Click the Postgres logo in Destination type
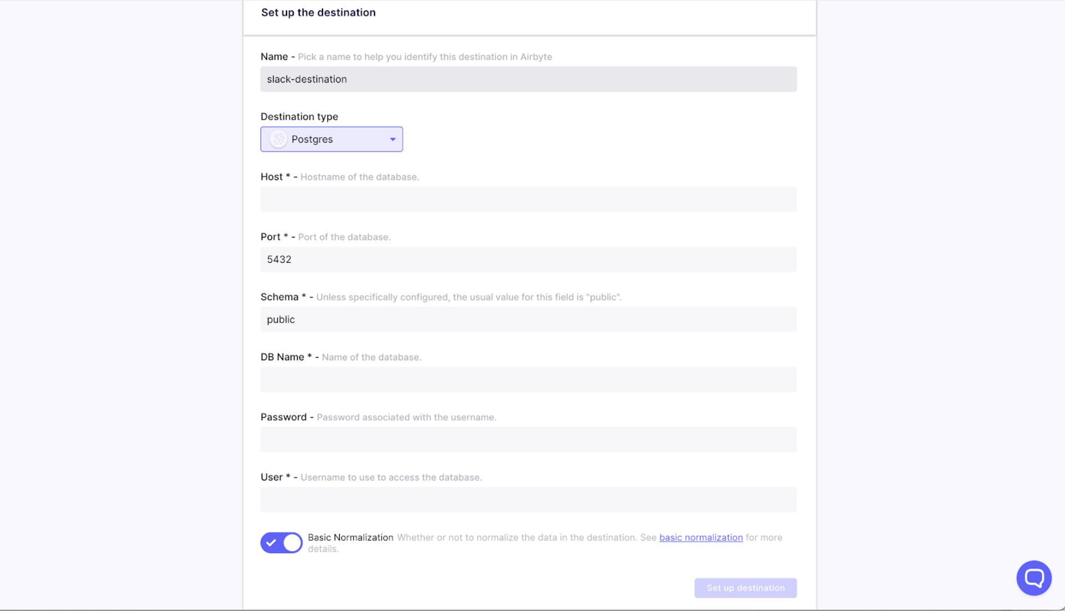 coord(278,139)
